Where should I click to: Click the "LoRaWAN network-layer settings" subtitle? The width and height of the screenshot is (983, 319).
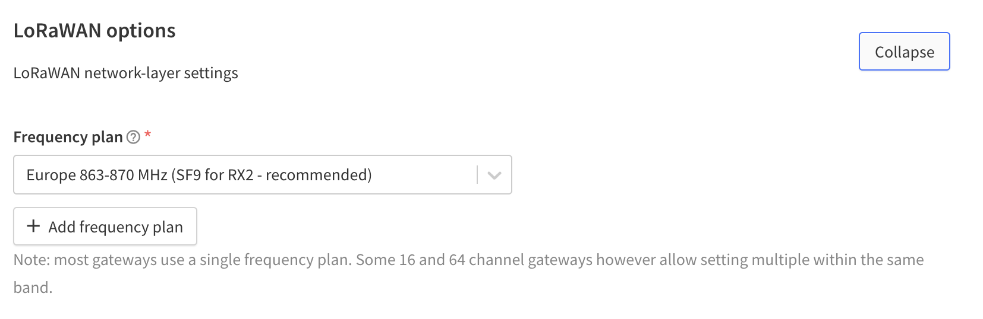point(125,73)
